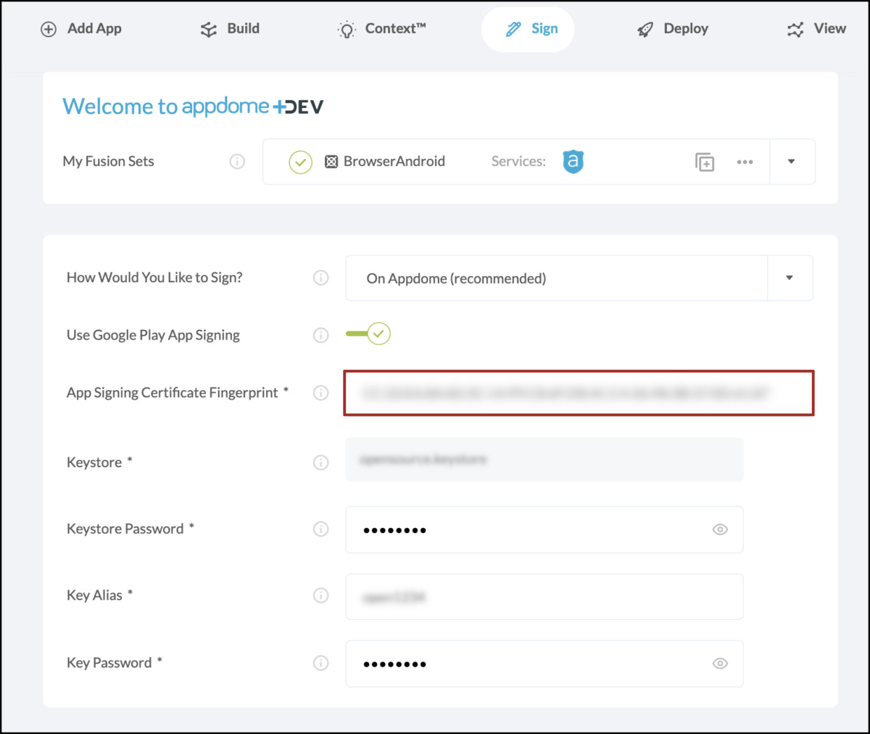Reveal the Key Password using eye icon
The image size is (870, 734).
[719, 664]
